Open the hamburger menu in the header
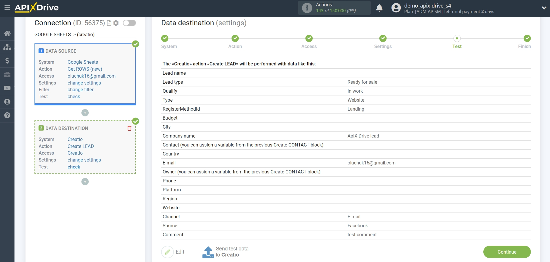 [x=7, y=8]
